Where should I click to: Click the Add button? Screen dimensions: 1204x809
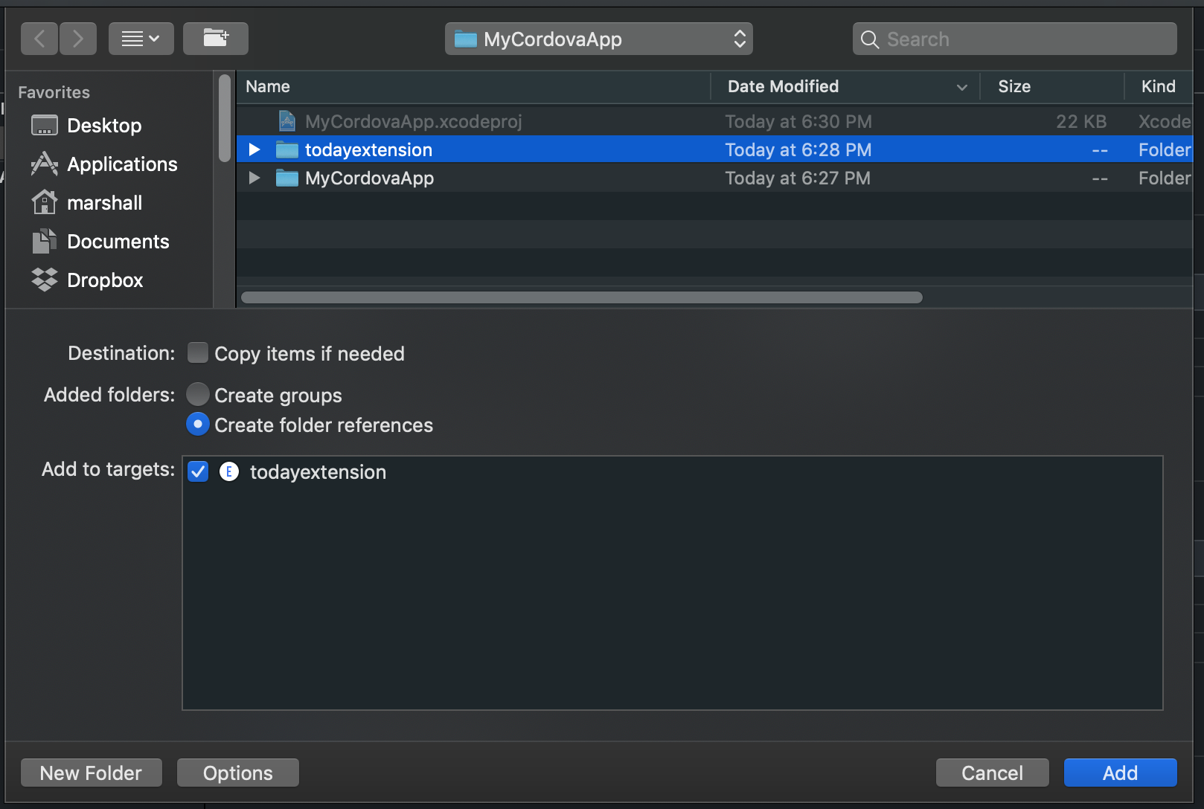(x=1120, y=773)
